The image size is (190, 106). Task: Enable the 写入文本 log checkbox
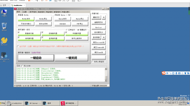22,66
